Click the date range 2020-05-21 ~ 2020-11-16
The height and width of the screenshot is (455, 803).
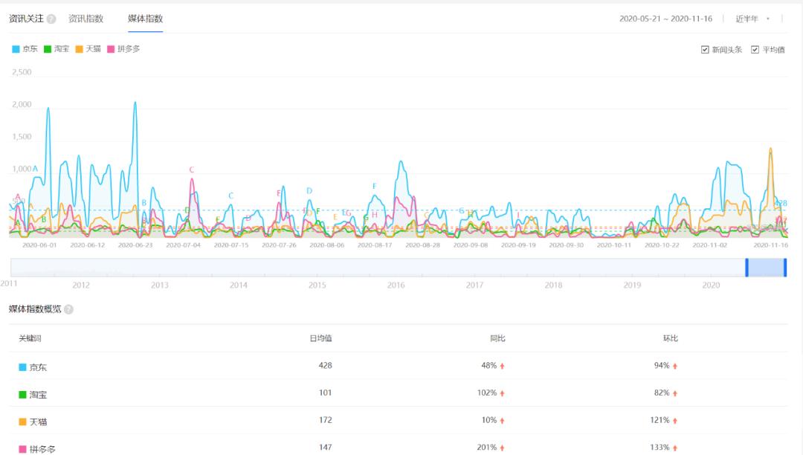(665, 19)
